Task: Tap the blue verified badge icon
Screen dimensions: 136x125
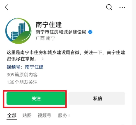Action: 90,32
